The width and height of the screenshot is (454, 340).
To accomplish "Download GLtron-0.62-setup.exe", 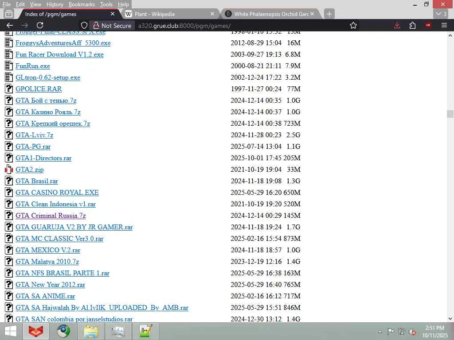I will (x=48, y=77).
